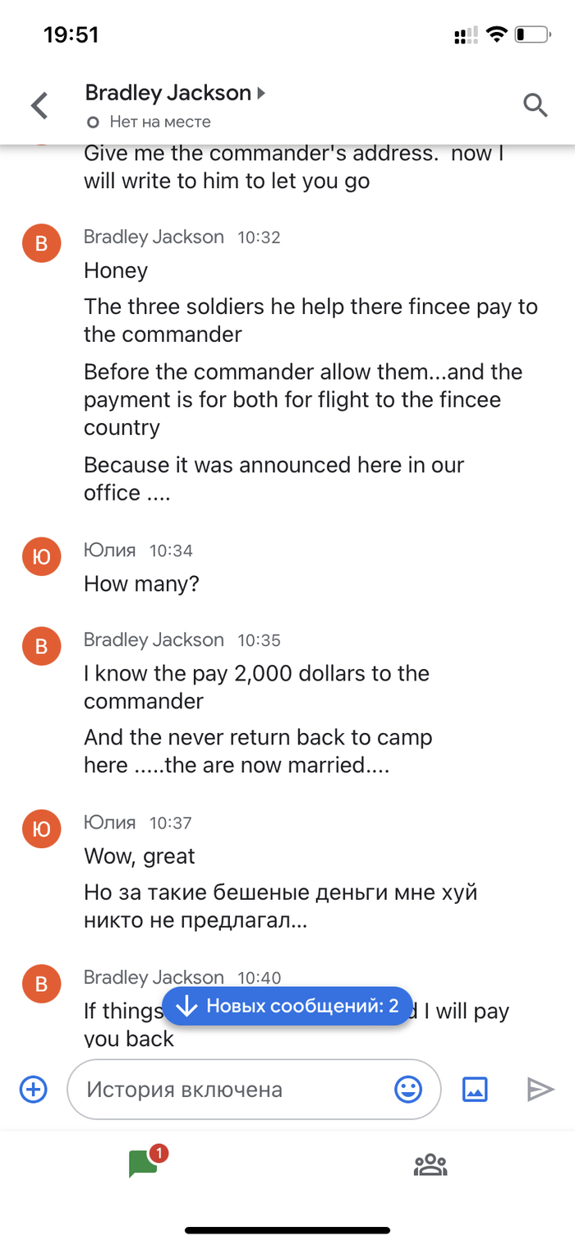
Task: Tap Юлия avatar at 10:34
Action: pos(42,557)
